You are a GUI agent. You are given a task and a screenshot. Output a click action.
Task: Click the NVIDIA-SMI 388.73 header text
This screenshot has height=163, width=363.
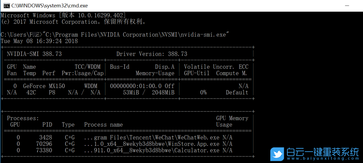[34, 54]
